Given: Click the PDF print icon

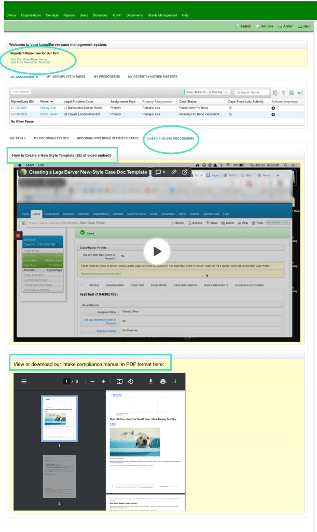Looking at the screenshot, I should [x=163, y=381].
